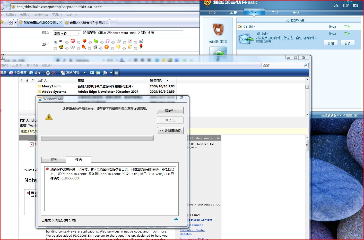The image size is (364, 240).
Task: Click 关闭 button for mail monitoring
Action: [331, 44]
